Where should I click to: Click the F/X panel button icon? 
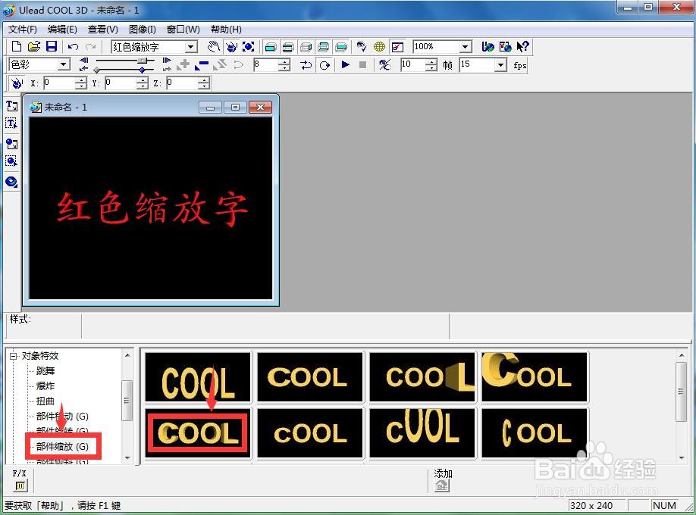[20, 485]
